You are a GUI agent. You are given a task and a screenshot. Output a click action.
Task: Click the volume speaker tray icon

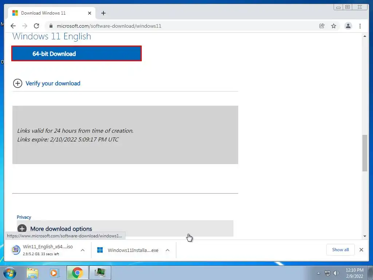pyautogui.click(x=336, y=273)
